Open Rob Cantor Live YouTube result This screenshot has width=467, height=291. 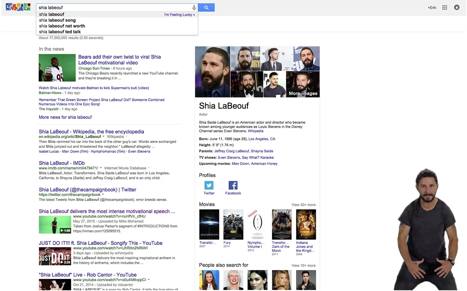tap(88, 275)
